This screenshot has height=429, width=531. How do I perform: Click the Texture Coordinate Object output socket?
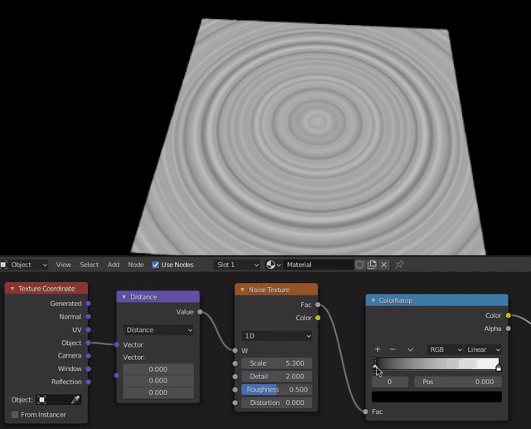coord(89,343)
